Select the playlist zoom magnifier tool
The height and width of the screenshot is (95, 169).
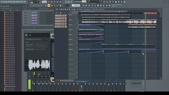73,9
